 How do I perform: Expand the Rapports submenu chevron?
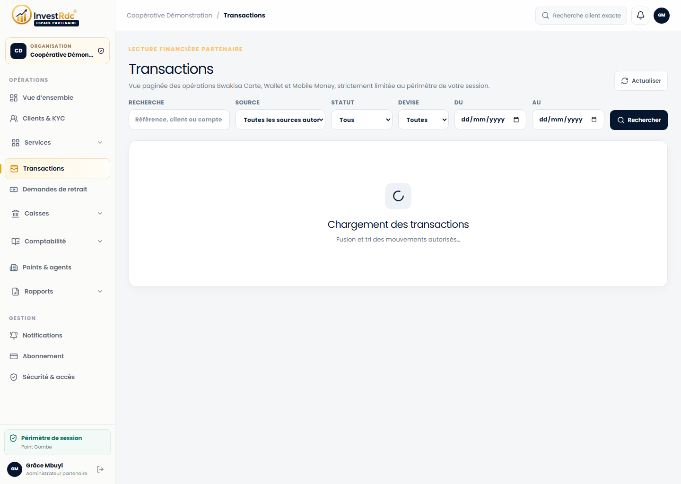tap(100, 292)
